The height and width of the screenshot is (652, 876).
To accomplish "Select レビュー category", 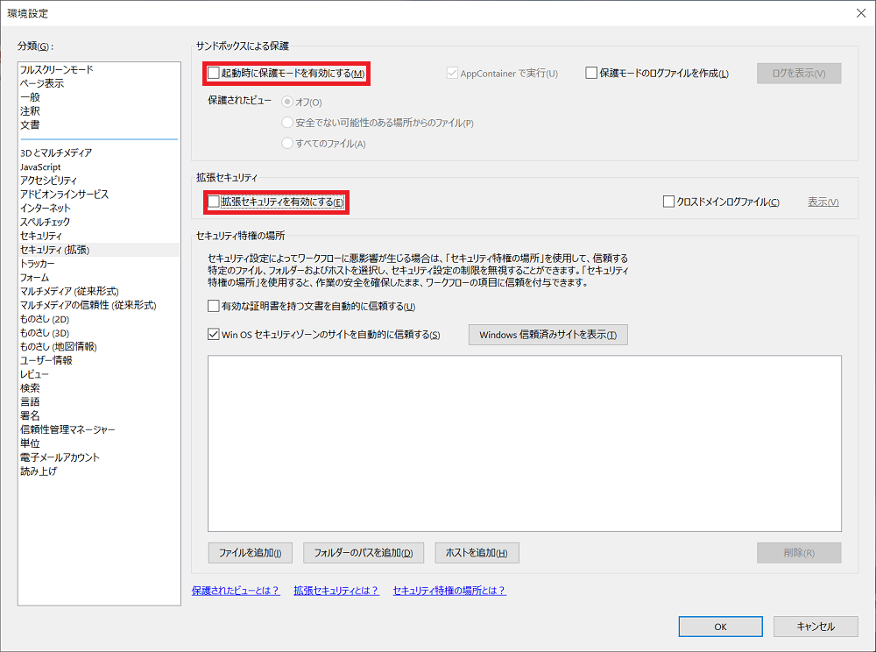I will point(34,374).
